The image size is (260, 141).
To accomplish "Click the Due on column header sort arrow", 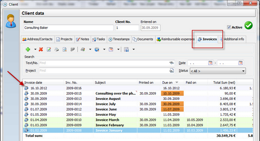I will tap(177, 82).
